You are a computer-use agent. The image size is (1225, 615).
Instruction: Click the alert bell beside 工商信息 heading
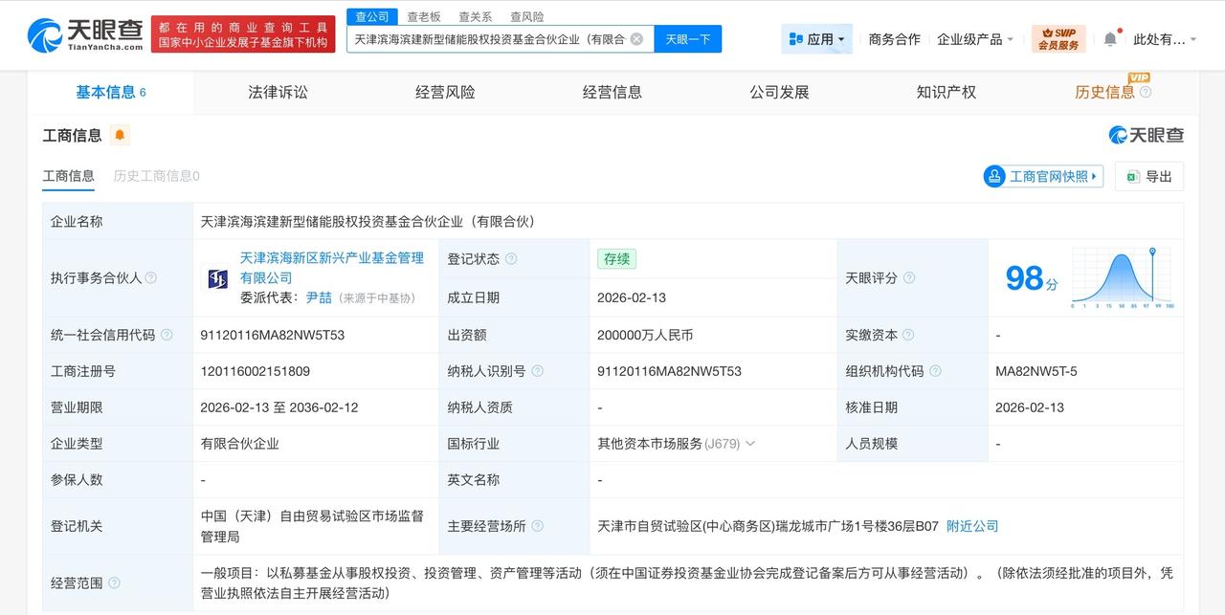[118, 136]
